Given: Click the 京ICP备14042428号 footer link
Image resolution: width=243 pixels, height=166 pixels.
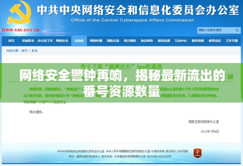Looking at the screenshot, I should coord(159,157).
